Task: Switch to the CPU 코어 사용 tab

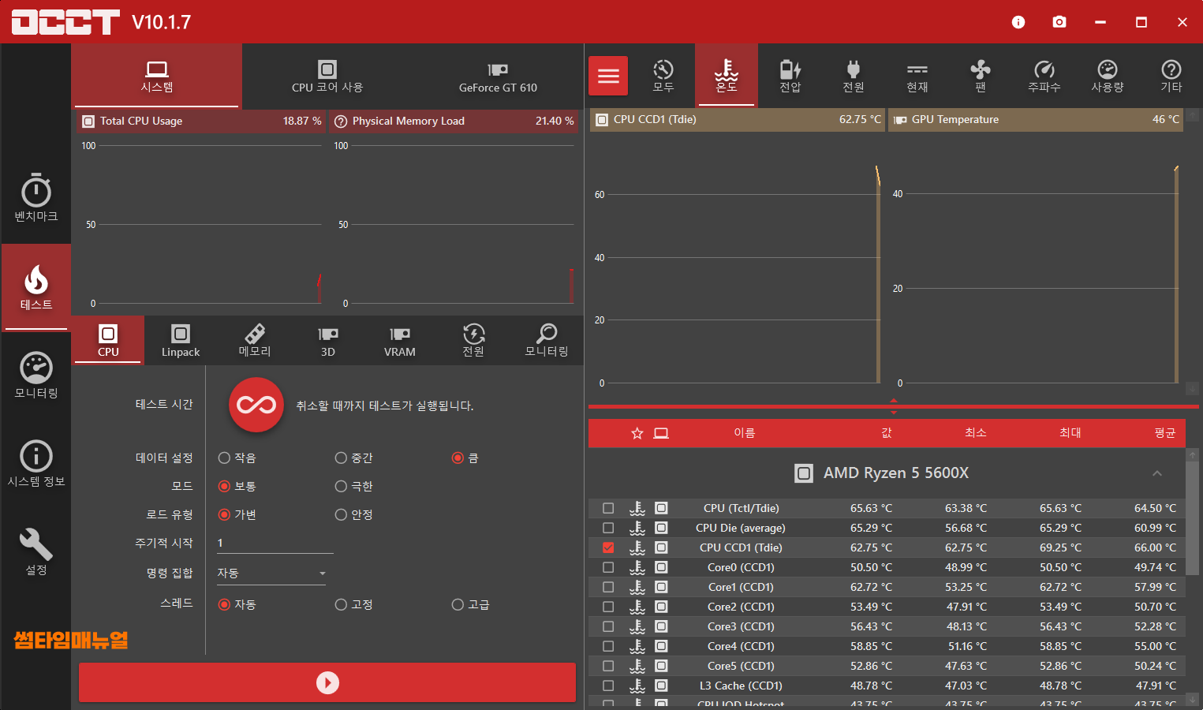Action: pos(327,76)
